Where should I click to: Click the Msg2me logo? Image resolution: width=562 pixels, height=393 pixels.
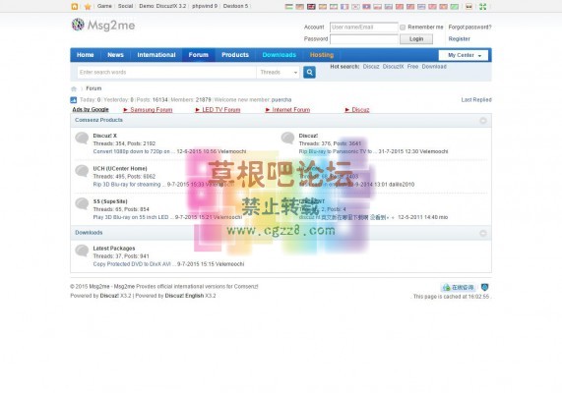tap(103, 26)
